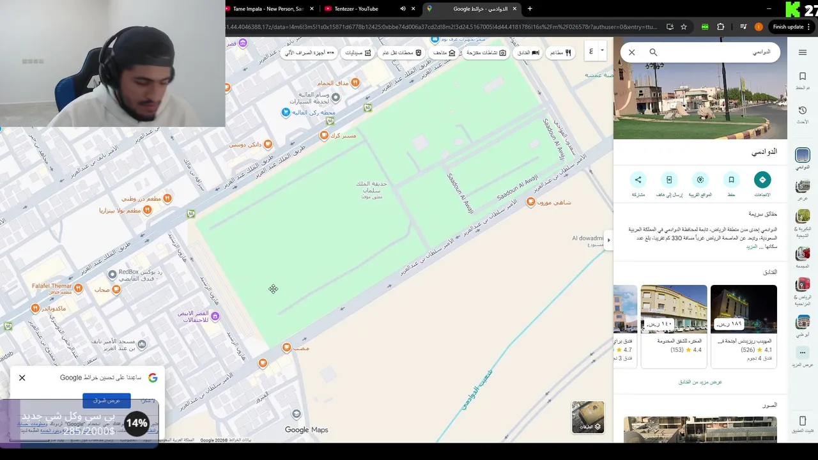Click the Share (مشاركة) icon
Screen dimensions: 818x460
coord(638,180)
